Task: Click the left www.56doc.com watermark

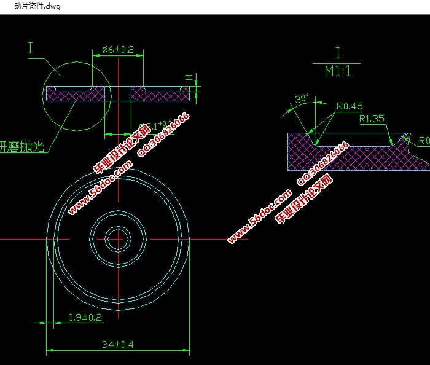Action: coord(100,189)
